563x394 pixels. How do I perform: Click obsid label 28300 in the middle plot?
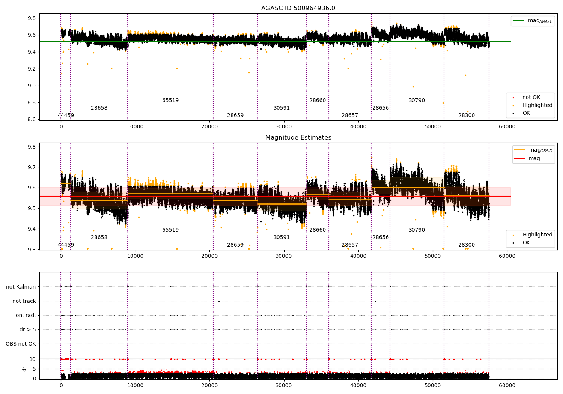tap(467, 245)
